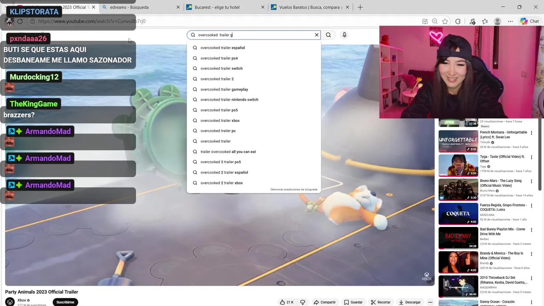Select suggestion 'overcooked trailer switch'
This screenshot has width=544, height=306.
click(x=254, y=68)
